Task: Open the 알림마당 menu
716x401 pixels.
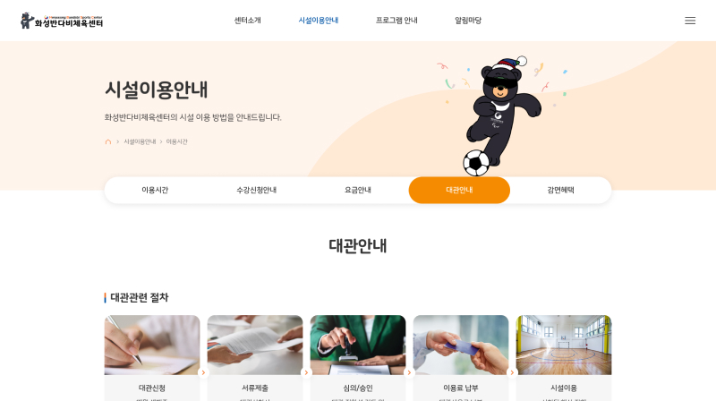Action: [468, 21]
